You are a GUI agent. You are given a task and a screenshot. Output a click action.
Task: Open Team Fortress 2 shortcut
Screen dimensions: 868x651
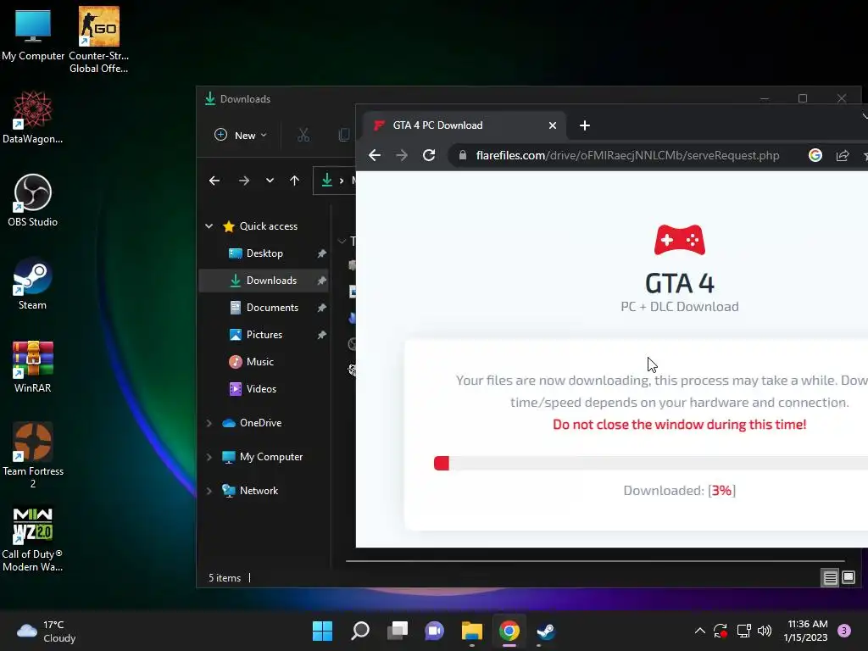tap(33, 455)
